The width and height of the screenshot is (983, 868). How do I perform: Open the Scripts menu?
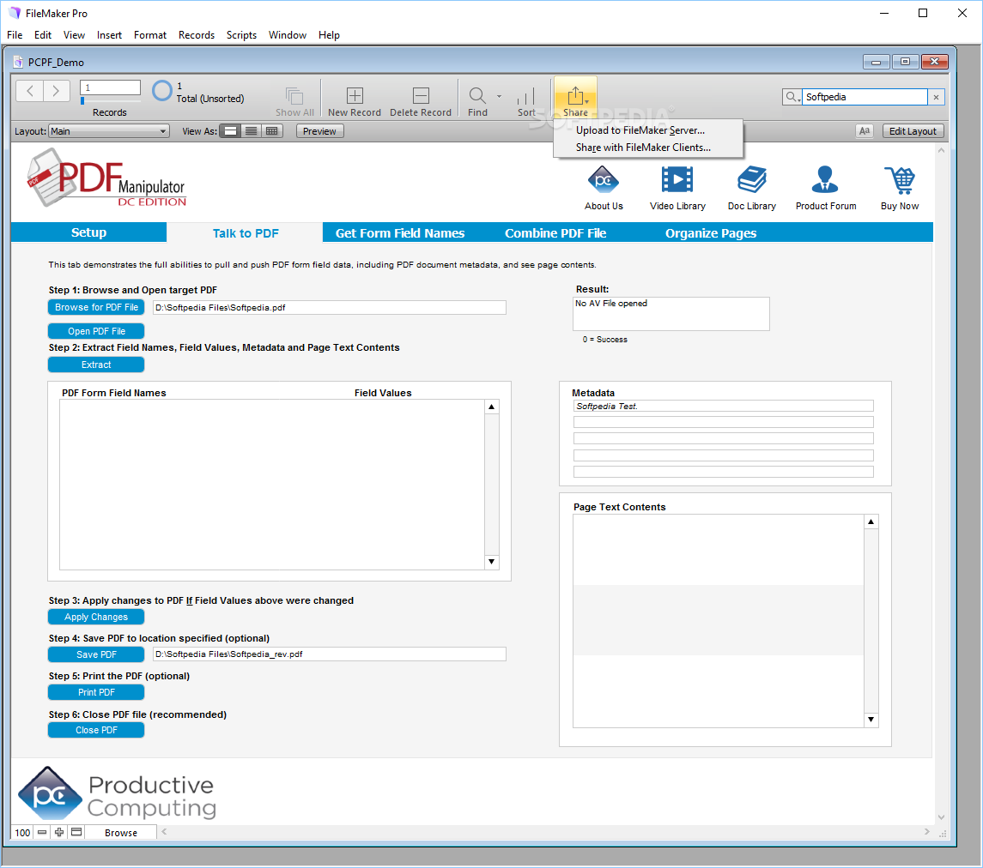click(x=241, y=35)
